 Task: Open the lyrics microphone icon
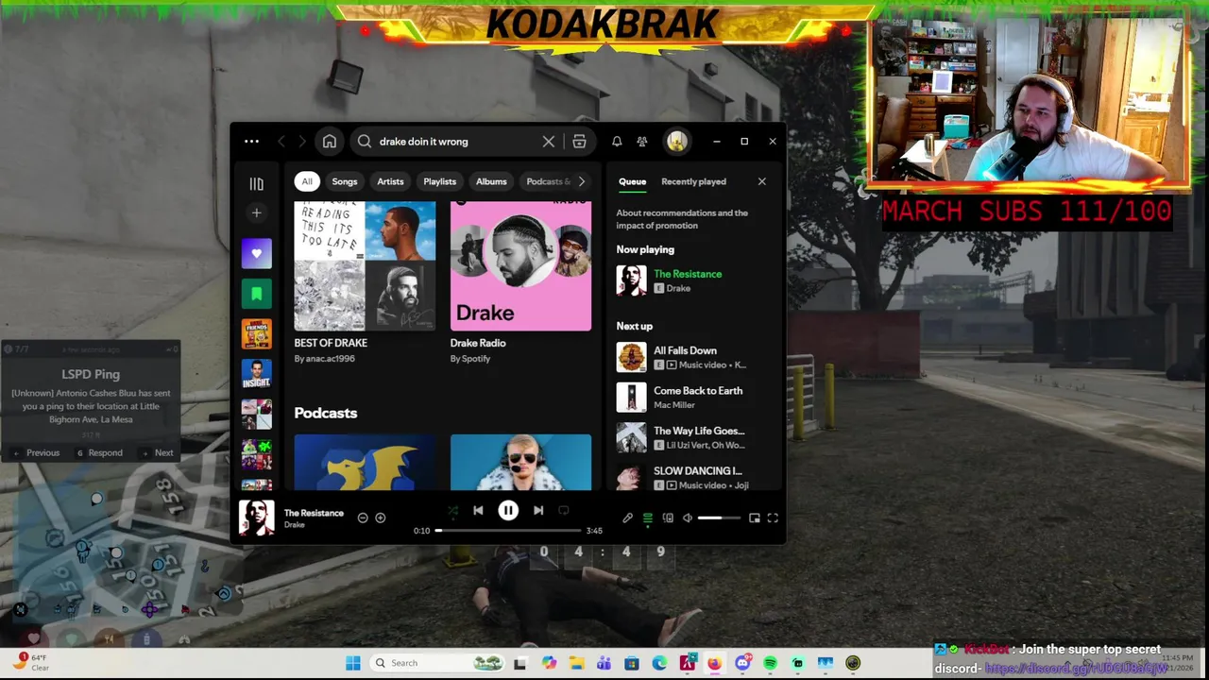tap(627, 518)
